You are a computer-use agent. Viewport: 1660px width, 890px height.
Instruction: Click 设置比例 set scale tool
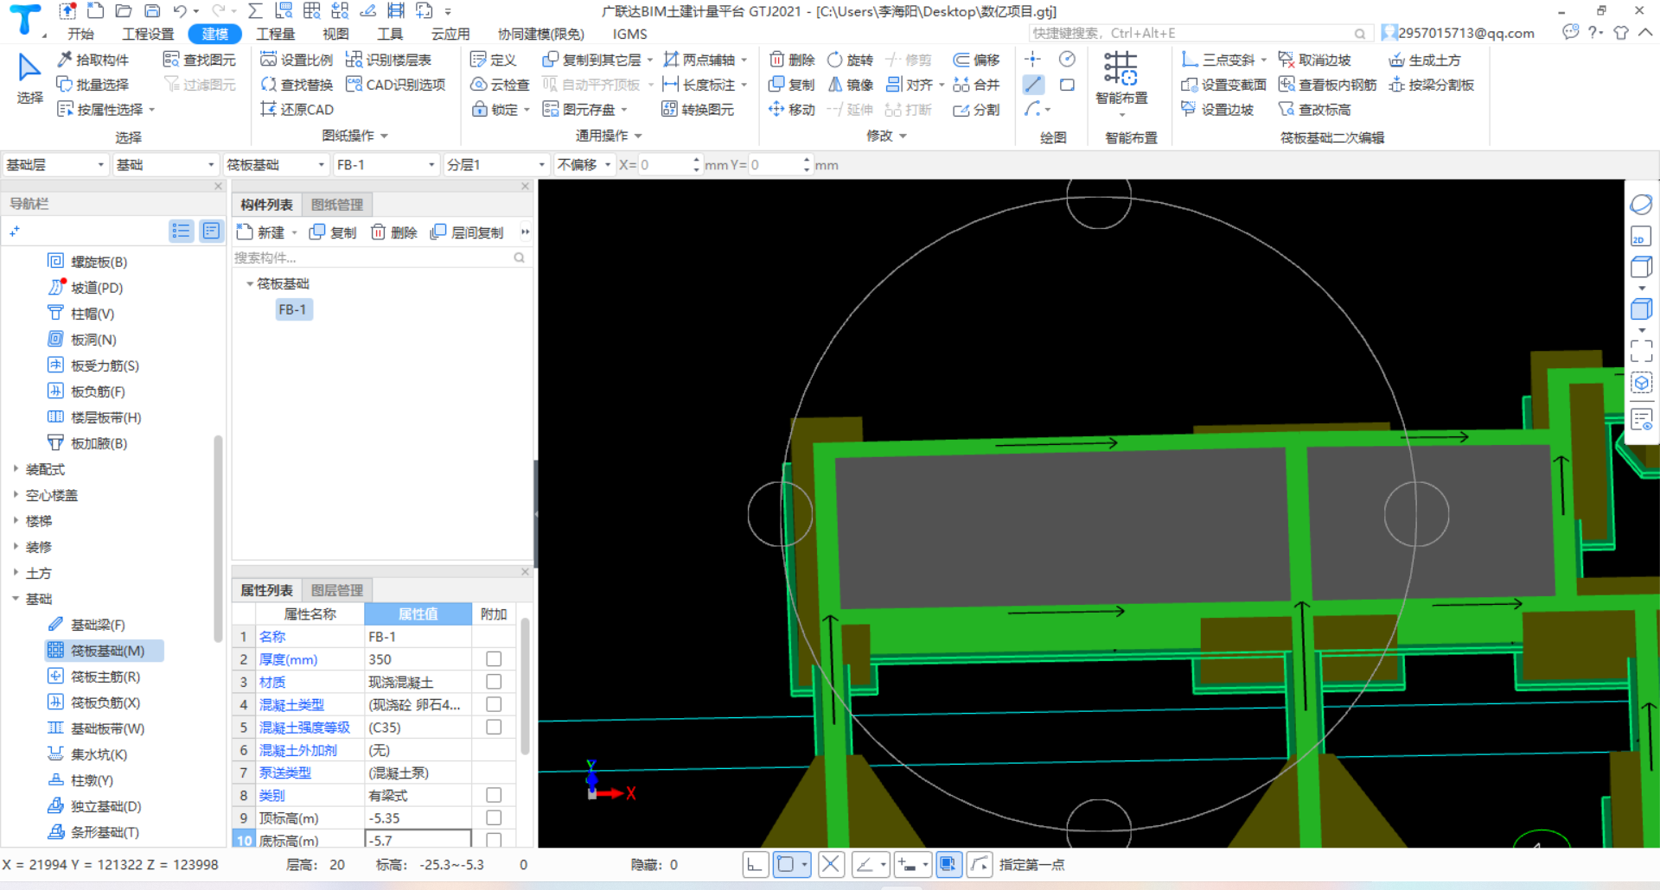coord(297,60)
